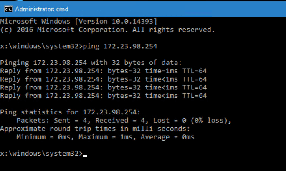Viewport: 286px width, 171px height.
Task: Click the last "Reply from" output line
Action: pyautogui.click(x=103, y=96)
